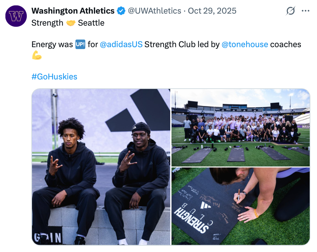
Task: Open the @adidasUS mention
Action: [x=121, y=44]
